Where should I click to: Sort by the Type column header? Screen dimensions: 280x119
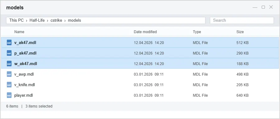(197, 32)
